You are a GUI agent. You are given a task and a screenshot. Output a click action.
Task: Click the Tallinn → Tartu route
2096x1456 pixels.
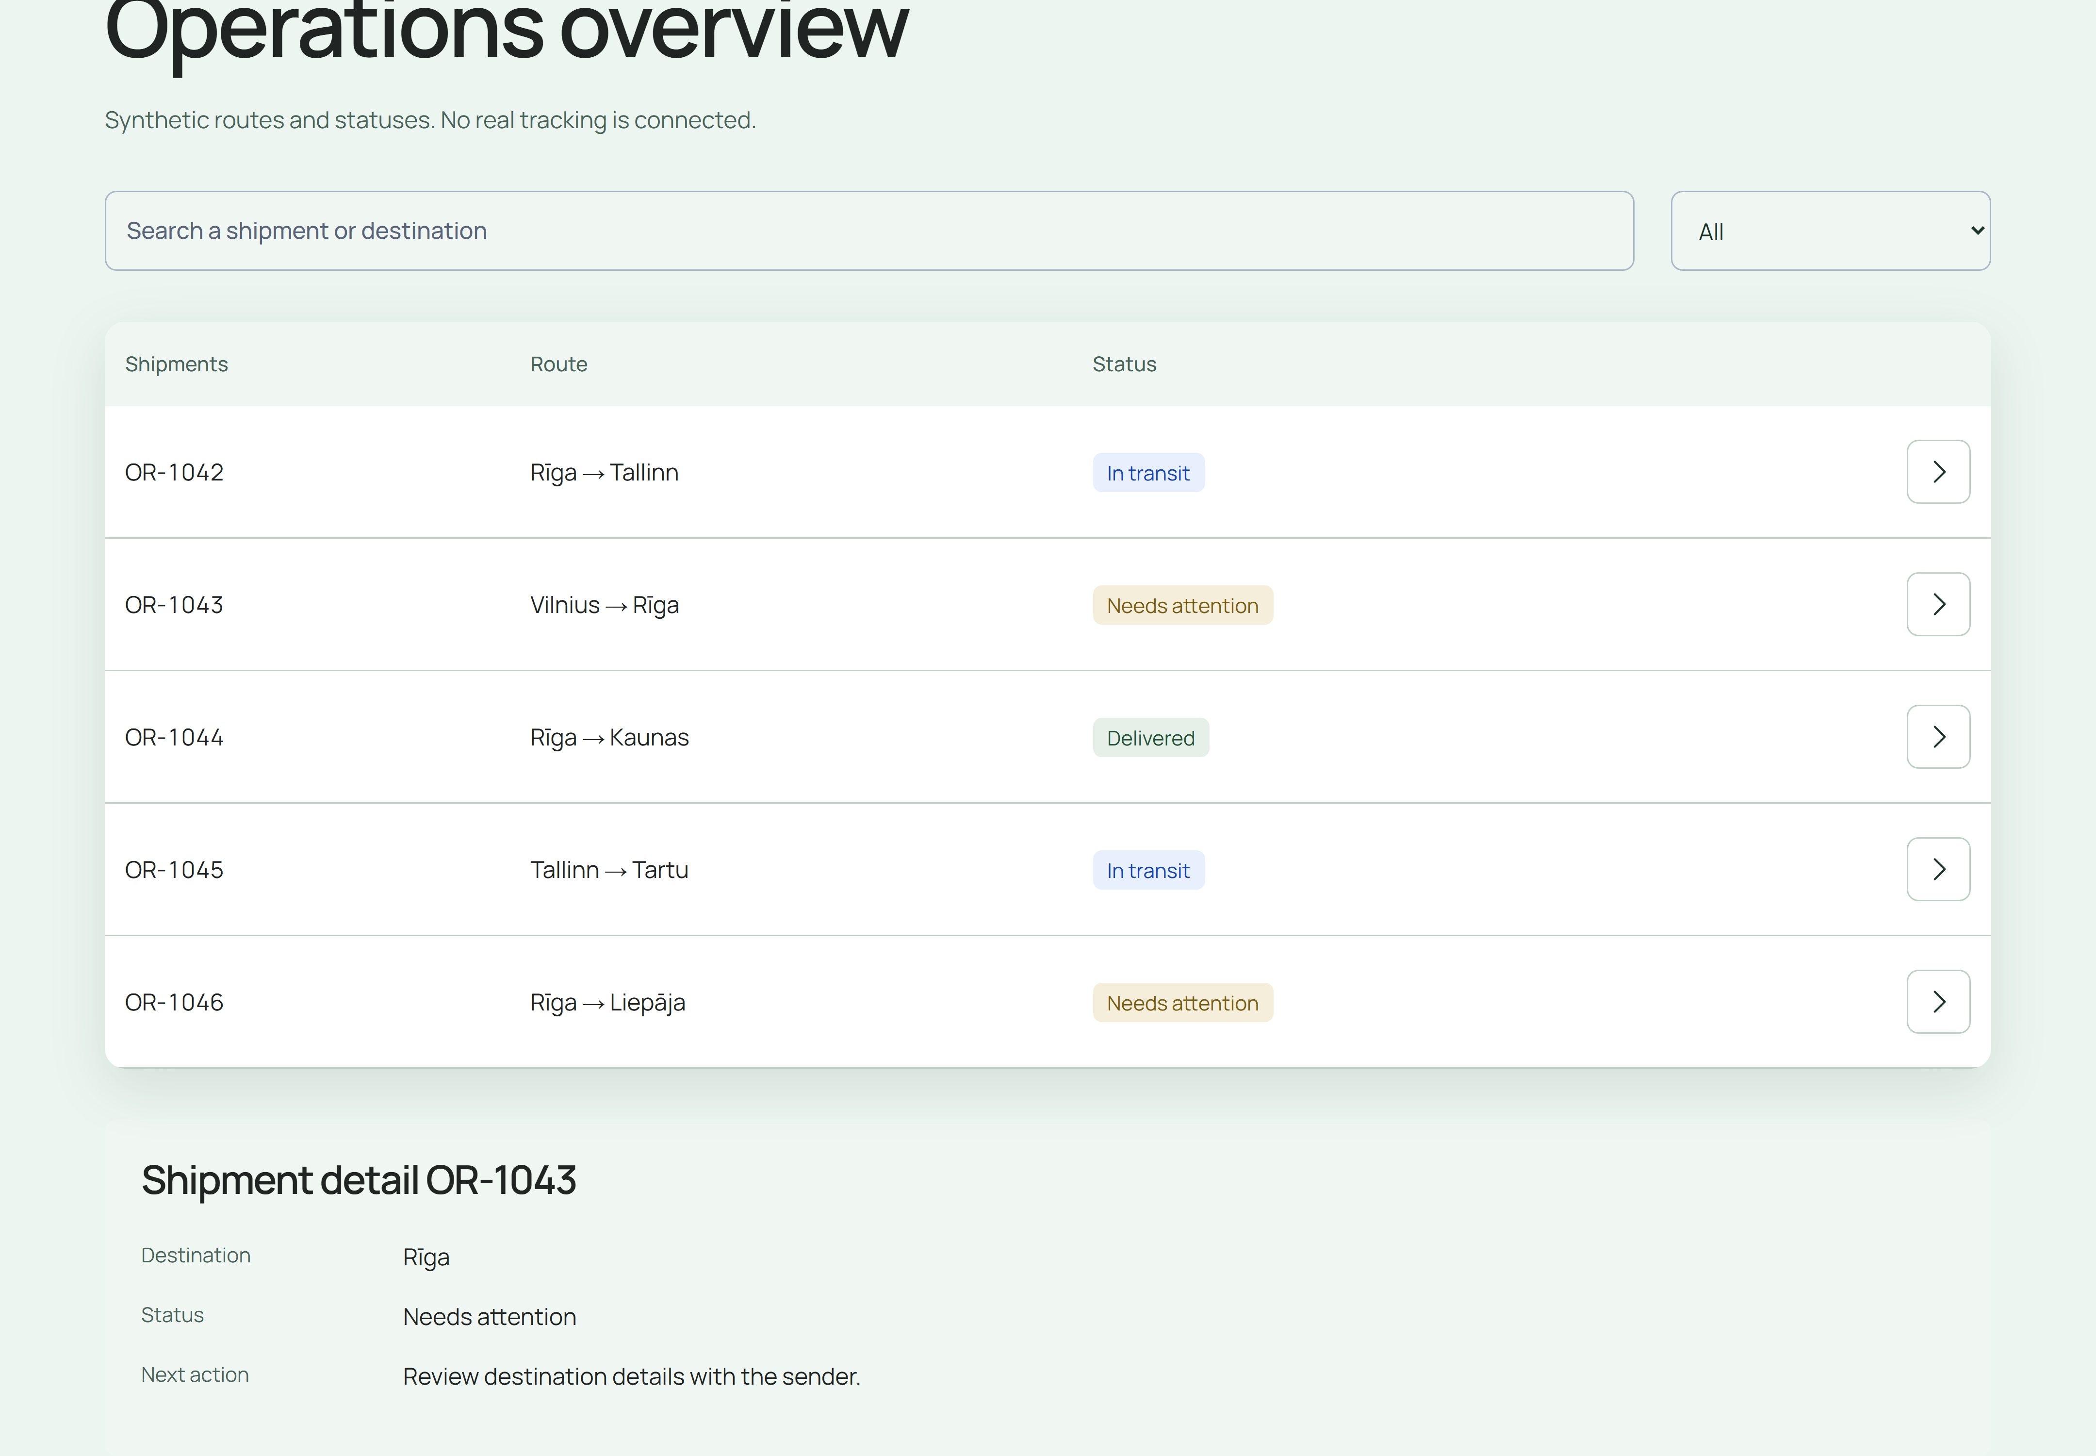click(x=609, y=869)
